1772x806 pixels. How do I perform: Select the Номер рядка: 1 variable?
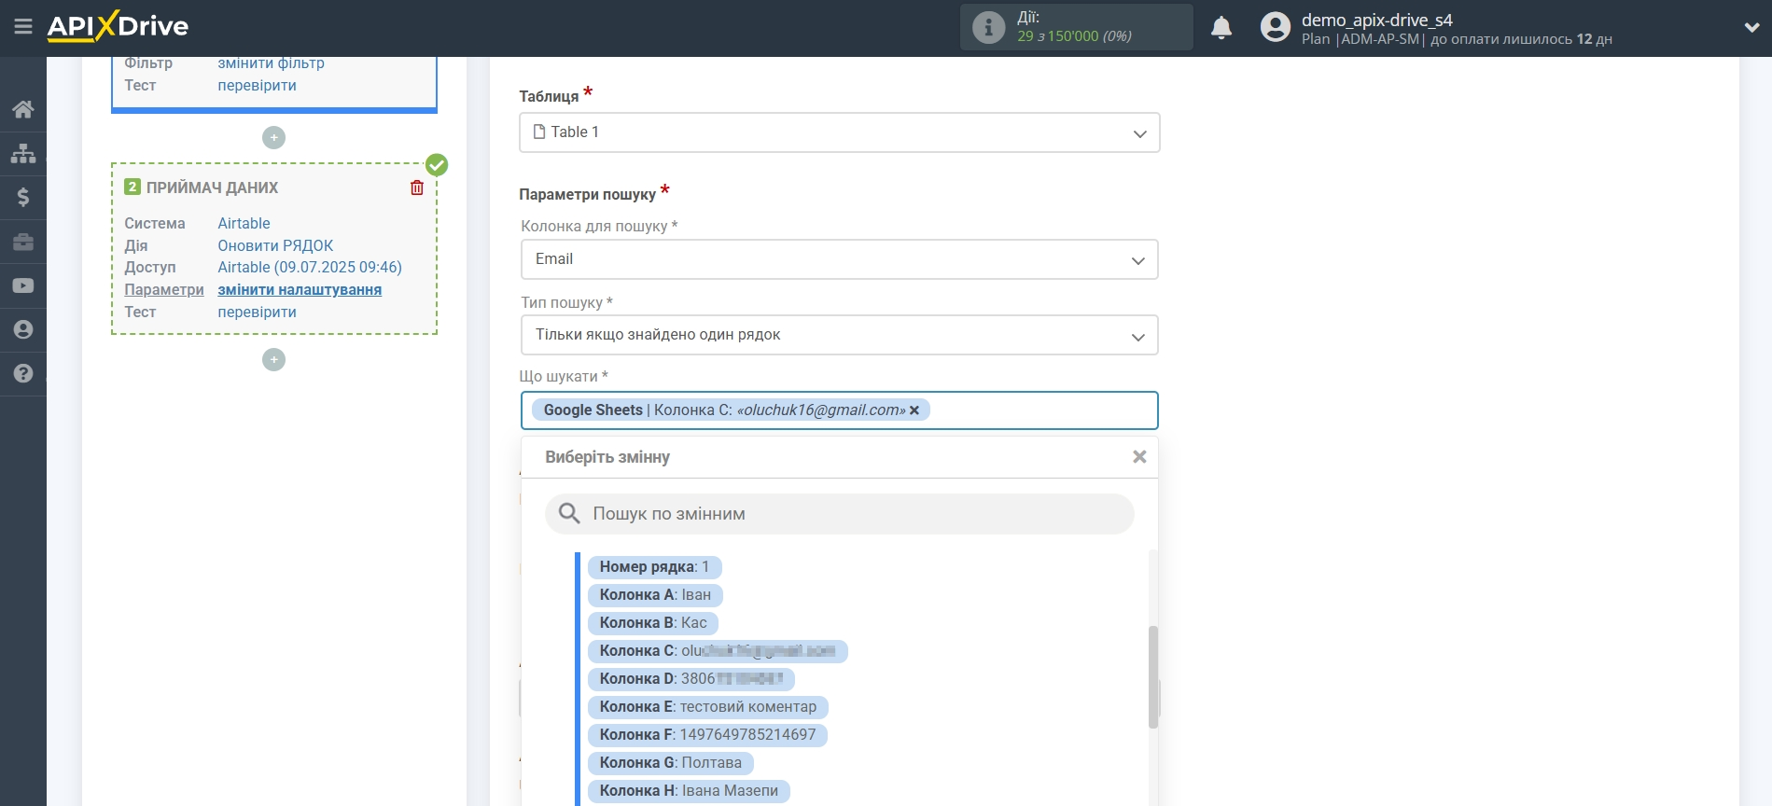click(654, 566)
